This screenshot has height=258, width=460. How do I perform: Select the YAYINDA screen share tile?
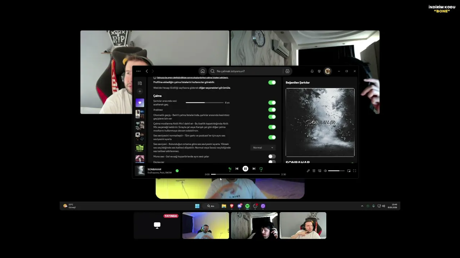(x=157, y=225)
